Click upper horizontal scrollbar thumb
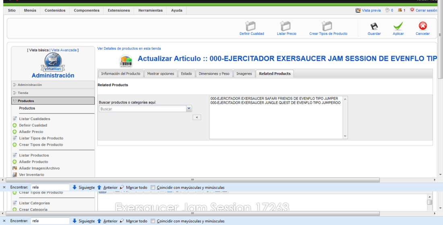 193,180
